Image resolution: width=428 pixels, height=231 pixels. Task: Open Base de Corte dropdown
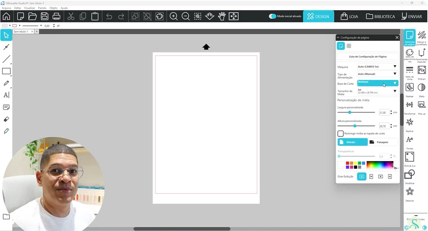point(378,83)
